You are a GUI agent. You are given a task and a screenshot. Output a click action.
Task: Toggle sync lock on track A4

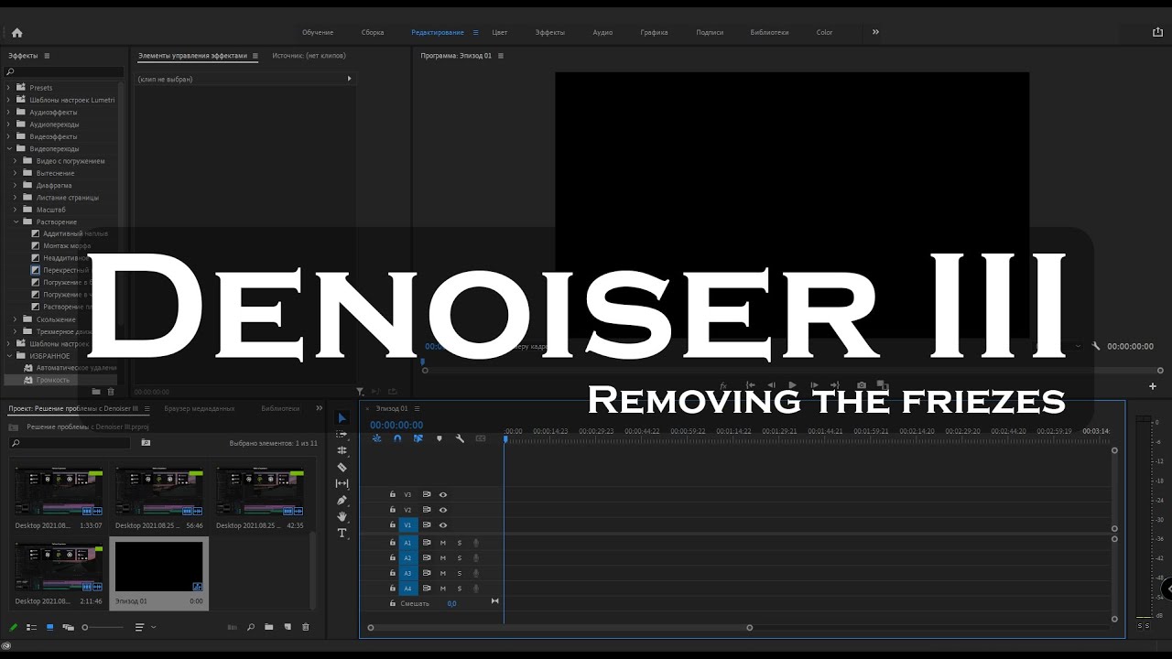[x=427, y=588]
